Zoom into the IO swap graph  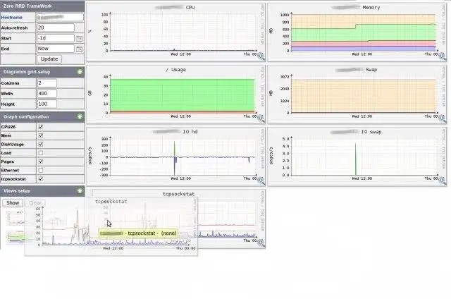point(442,181)
